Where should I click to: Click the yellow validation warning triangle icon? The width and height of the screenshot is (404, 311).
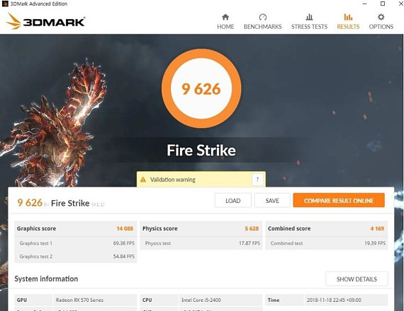pos(142,180)
